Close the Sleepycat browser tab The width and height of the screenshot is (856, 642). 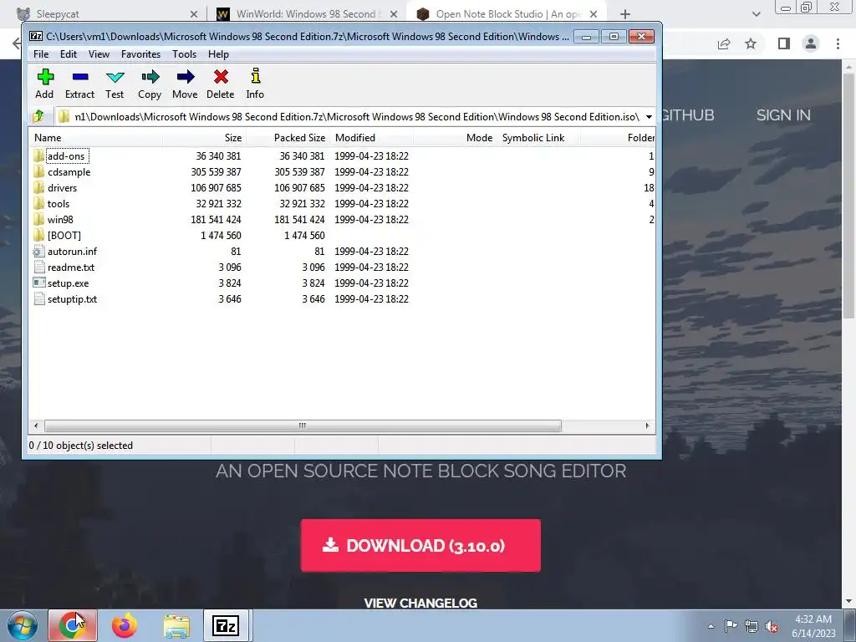pyautogui.click(x=194, y=14)
